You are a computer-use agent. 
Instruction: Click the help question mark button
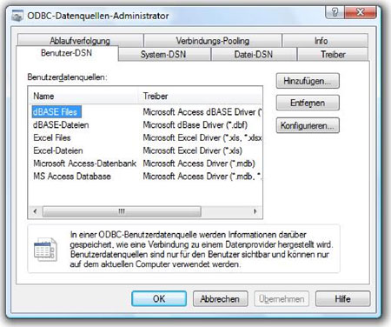(x=335, y=12)
